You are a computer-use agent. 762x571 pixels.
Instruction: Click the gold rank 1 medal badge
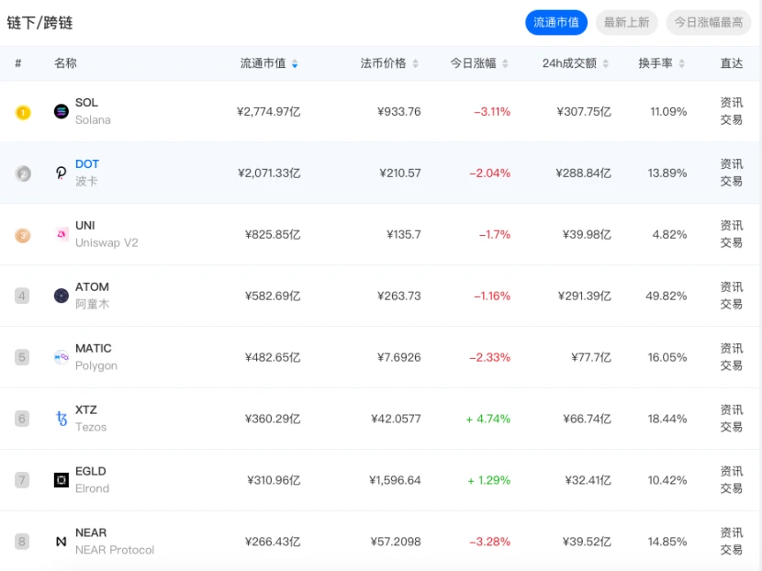[23, 112]
